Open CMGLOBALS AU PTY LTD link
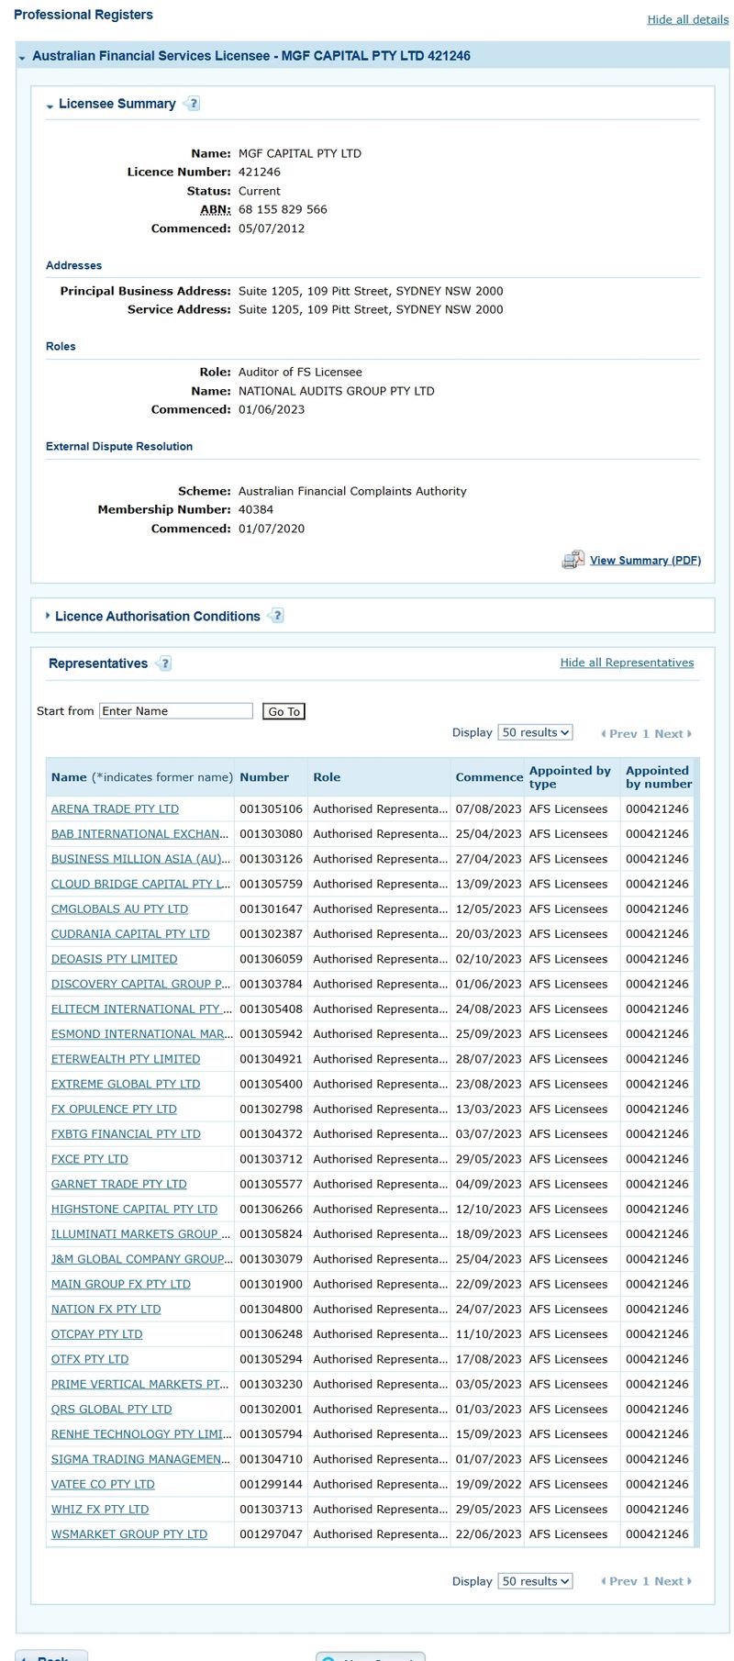The image size is (734, 1661). coord(119,909)
